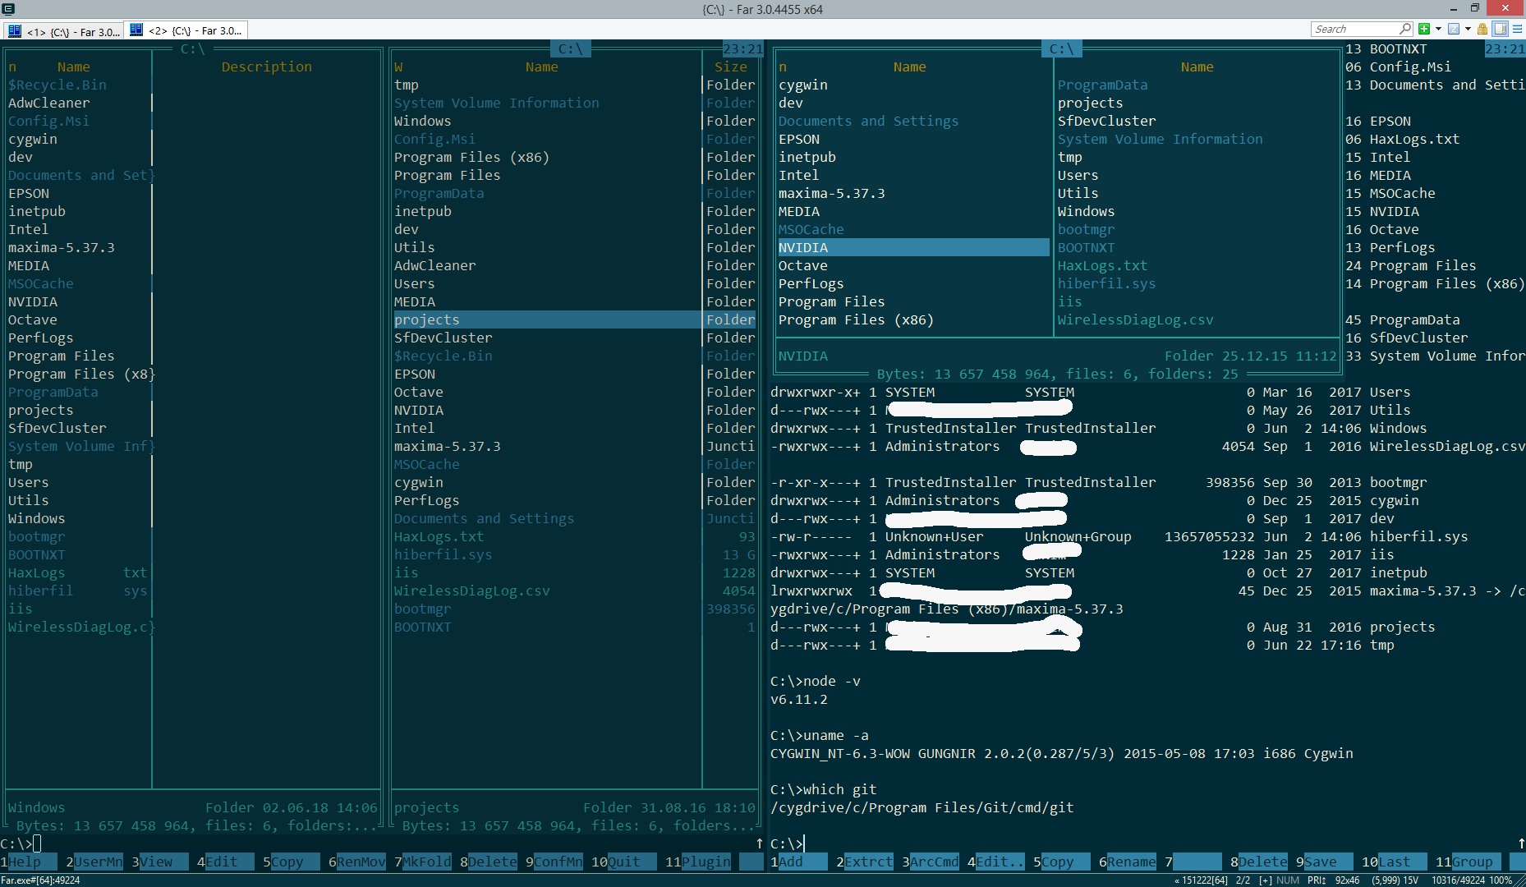1526x887 pixels.
Task: Click the ConEmu window icon in title bar
Action: tap(8, 9)
